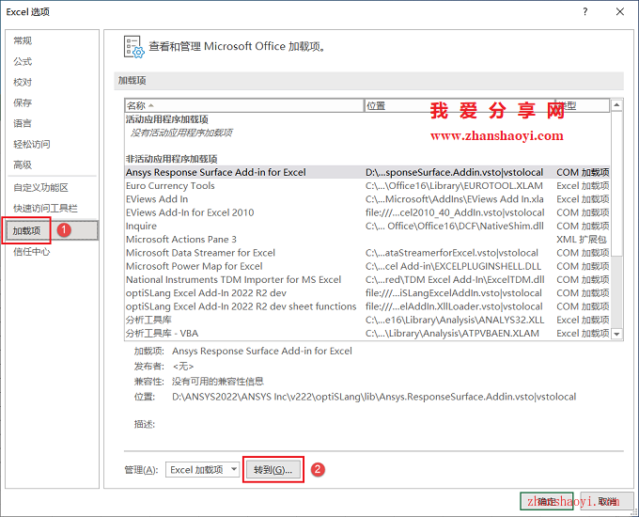Click the full ANSYS2022 location path text
Image resolution: width=639 pixels, height=517 pixels.
[x=374, y=397]
